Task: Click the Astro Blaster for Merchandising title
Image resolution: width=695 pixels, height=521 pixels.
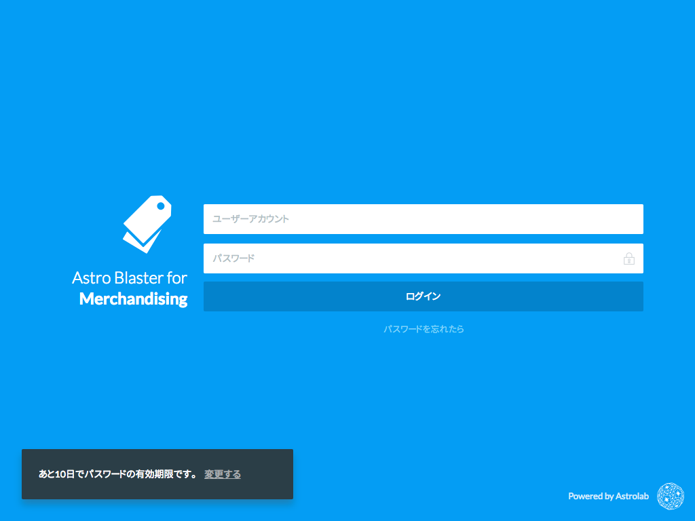Action: (130, 288)
